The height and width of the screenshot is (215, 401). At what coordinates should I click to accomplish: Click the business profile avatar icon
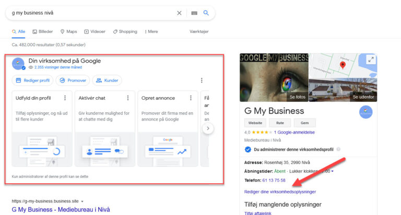click(18, 63)
